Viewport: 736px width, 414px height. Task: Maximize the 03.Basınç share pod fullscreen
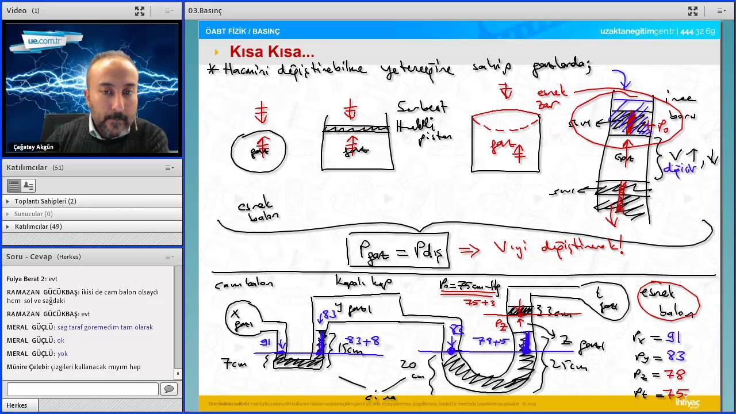click(693, 11)
